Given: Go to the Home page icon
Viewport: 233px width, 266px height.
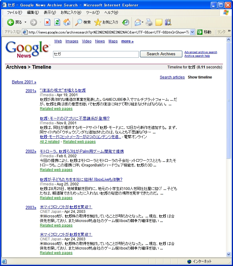Looking at the screenshot, I should coord(67,22).
